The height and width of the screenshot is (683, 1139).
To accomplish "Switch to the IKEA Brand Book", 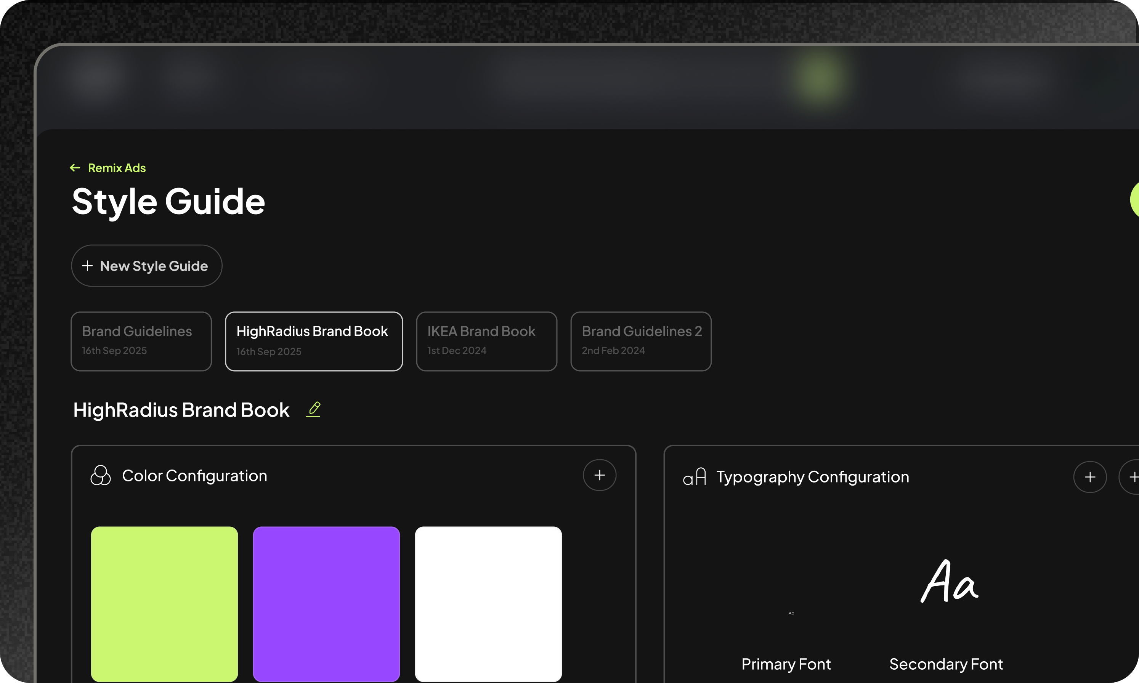I will (486, 341).
